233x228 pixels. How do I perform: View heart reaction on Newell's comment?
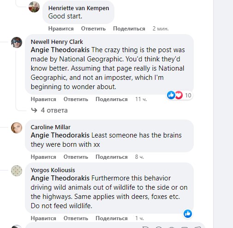[x=179, y=95]
